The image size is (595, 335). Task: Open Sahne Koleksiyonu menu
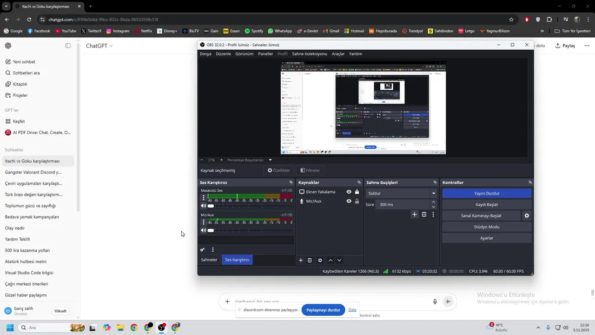coord(310,54)
